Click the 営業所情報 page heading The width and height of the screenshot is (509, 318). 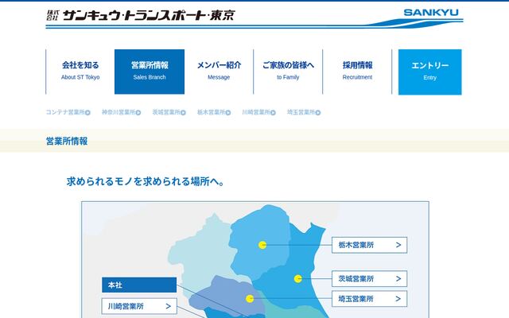[x=67, y=142]
